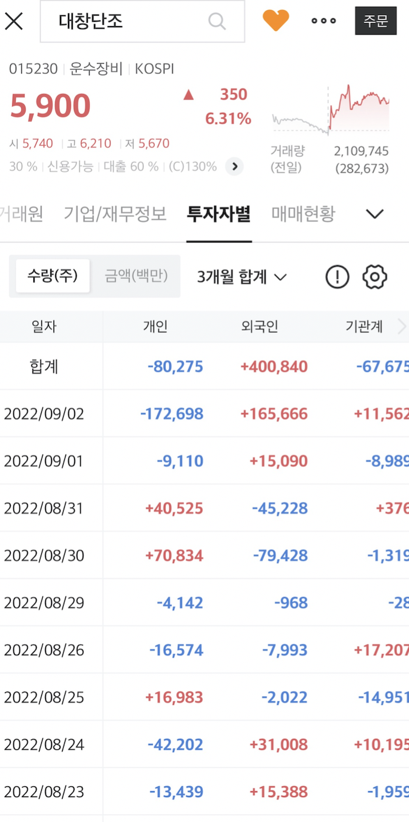Select the 2022/08/29 date row
Viewport: 409px width, 822px height.
[x=204, y=603]
